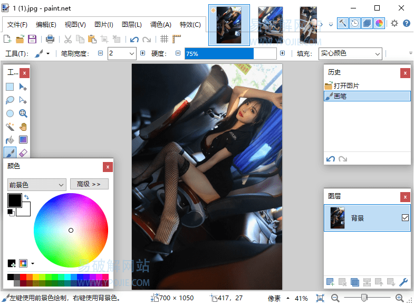Open the units selector arrow beside 像素
Viewport: 414px width, 305px height.
(288, 298)
